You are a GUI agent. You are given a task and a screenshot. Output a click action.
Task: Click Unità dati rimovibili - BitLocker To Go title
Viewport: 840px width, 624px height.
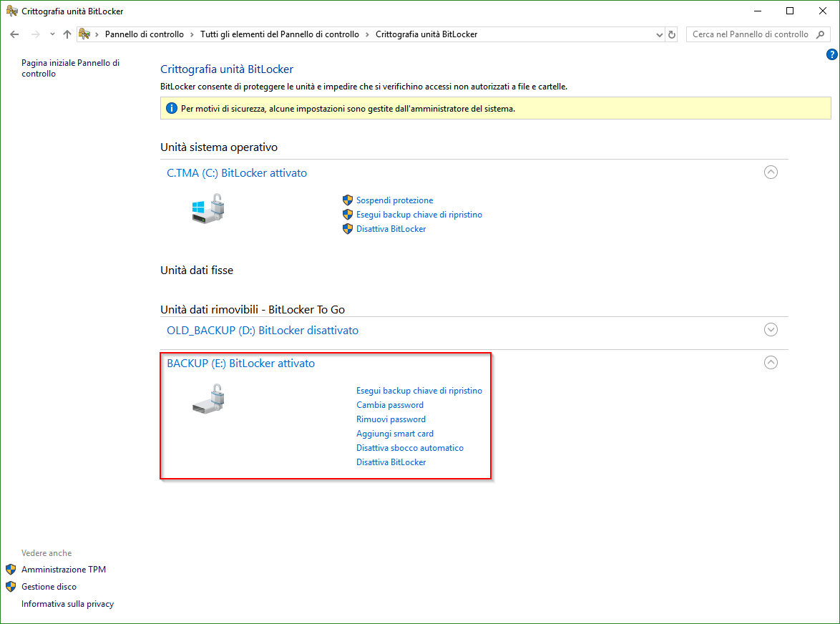(x=253, y=310)
